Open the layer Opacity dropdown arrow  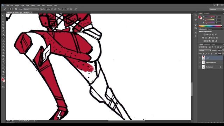click(223, 50)
